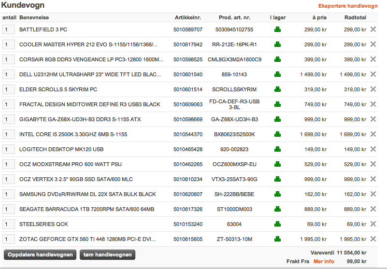Click LOGITECH DESKTOP MK120 USB product name
Viewport: 387px width, 269px height.
click(61, 149)
